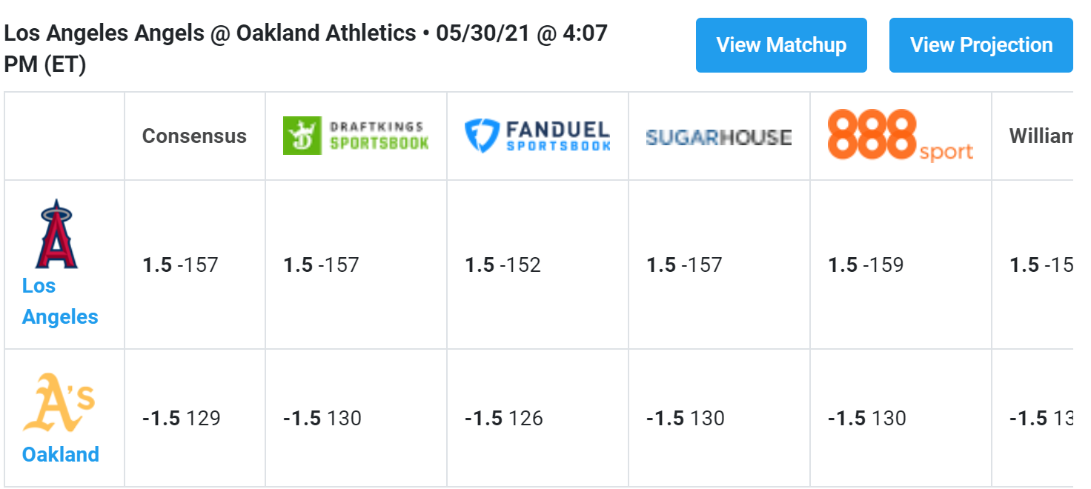This screenshot has height=489, width=1091.
Task: Select Consensus Oakland -1.5 129 odds
Action: coord(182,418)
